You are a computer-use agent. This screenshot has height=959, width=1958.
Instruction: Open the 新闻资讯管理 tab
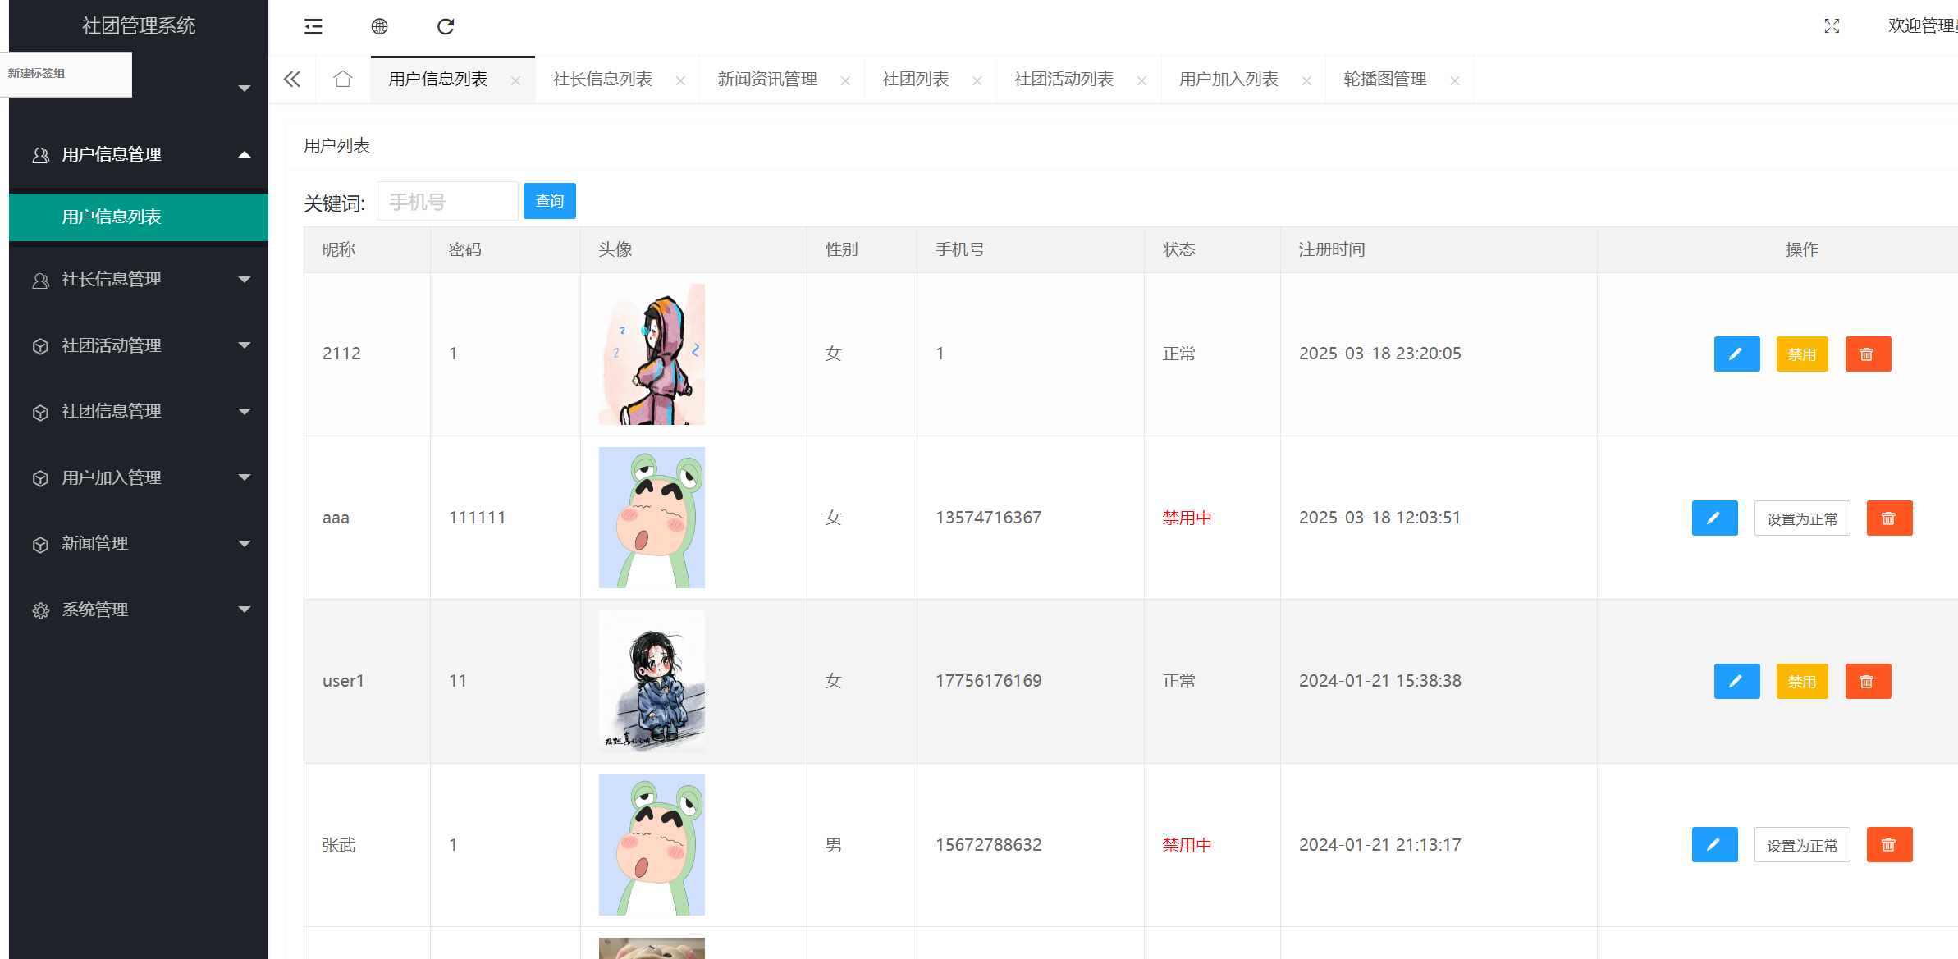(x=766, y=80)
